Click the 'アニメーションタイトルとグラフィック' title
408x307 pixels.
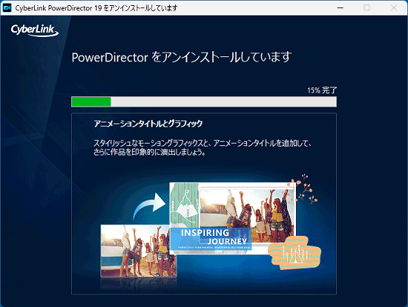pos(148,123)
